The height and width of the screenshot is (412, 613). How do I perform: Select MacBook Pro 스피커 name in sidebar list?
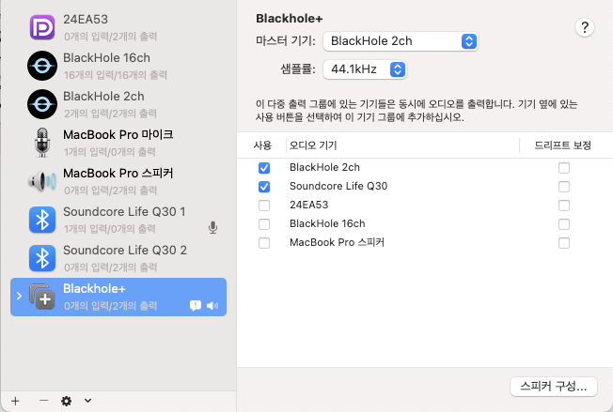(x=118, y=173)
